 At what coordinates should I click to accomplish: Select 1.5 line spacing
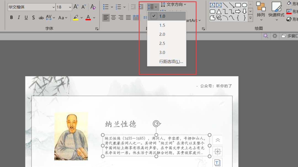(167, 25)
